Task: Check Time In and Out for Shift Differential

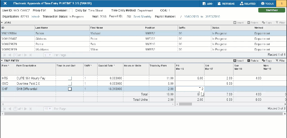Action: click(70, 89)
